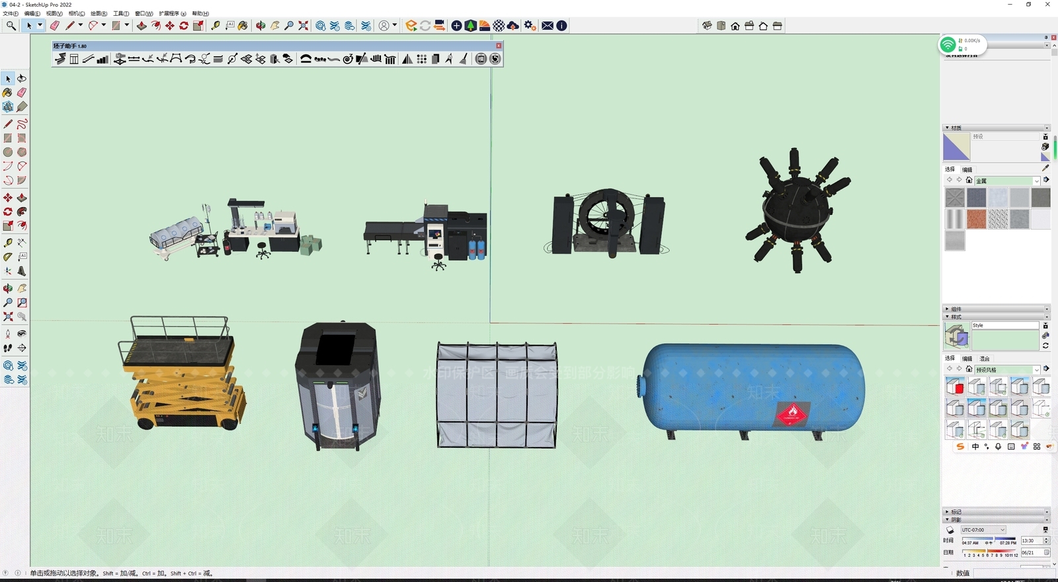Select the Protractor tool in left toolbar
The height and width of the screenshot is (582, 1058).
(8, 257)
